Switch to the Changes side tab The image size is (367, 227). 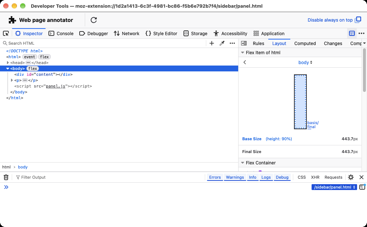click(x=333, y=44)
